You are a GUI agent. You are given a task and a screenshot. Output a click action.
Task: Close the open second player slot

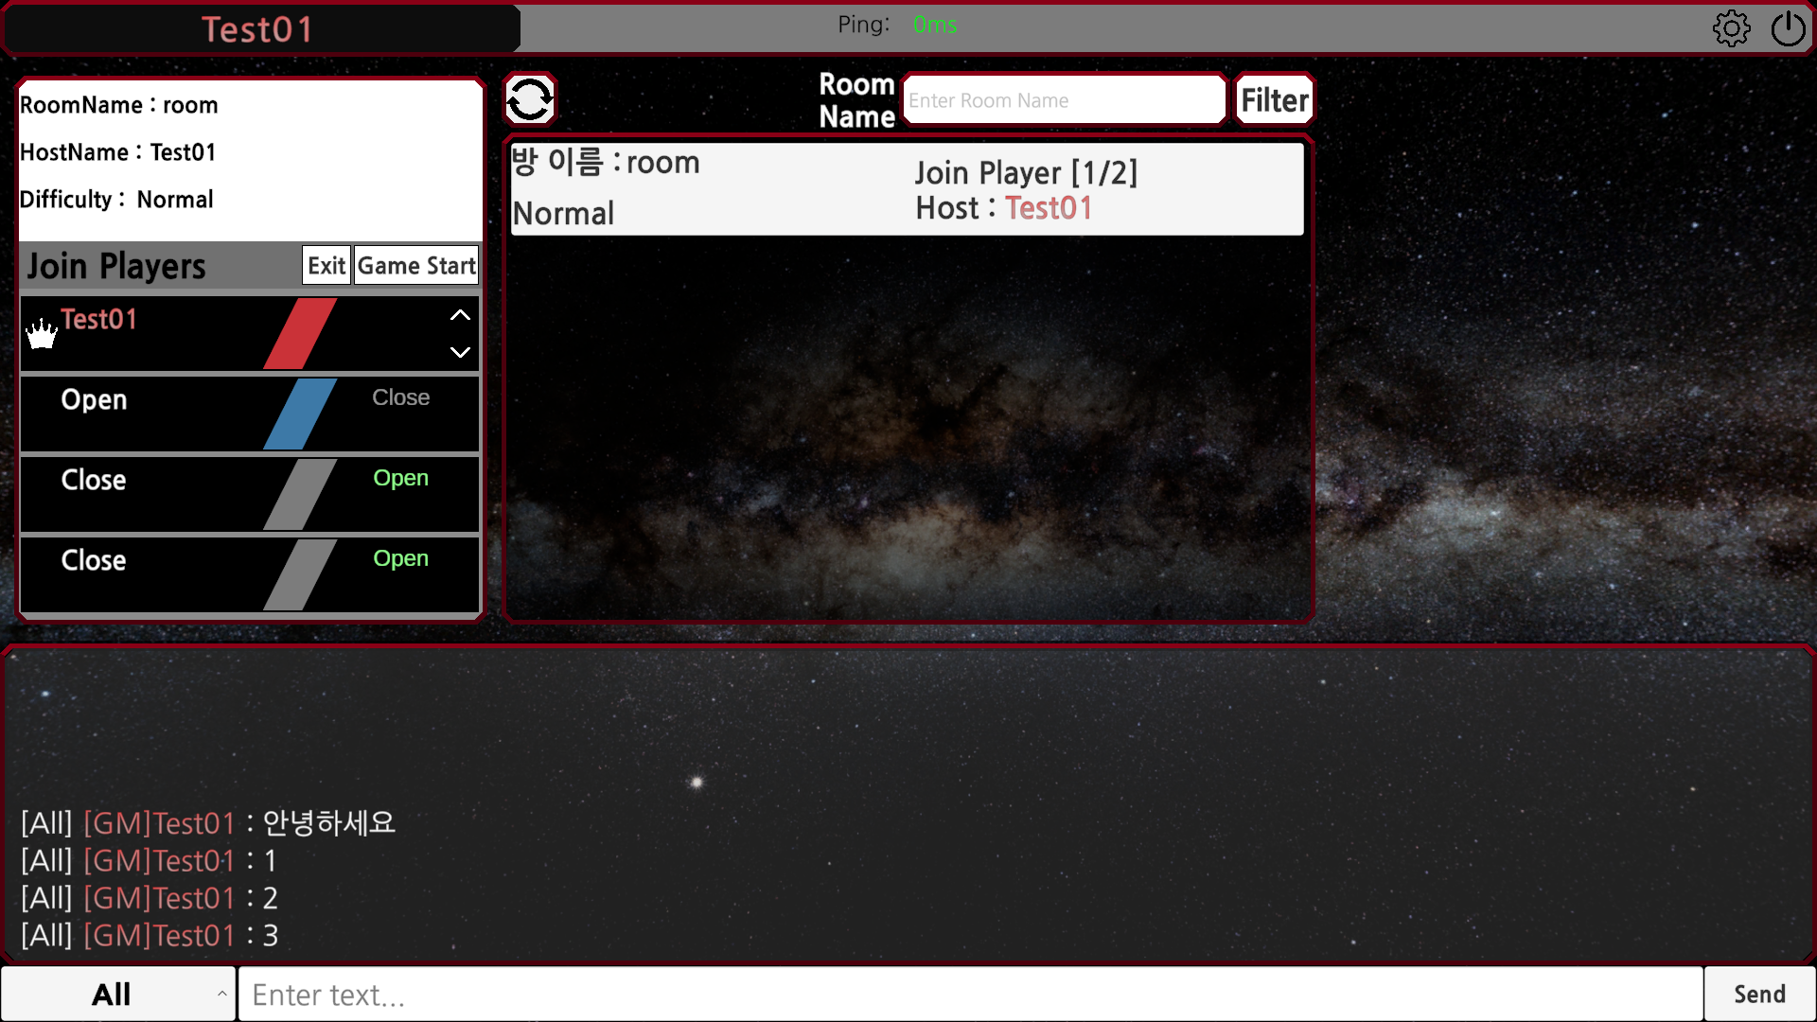pyautogui.click(x=400, y=397)
